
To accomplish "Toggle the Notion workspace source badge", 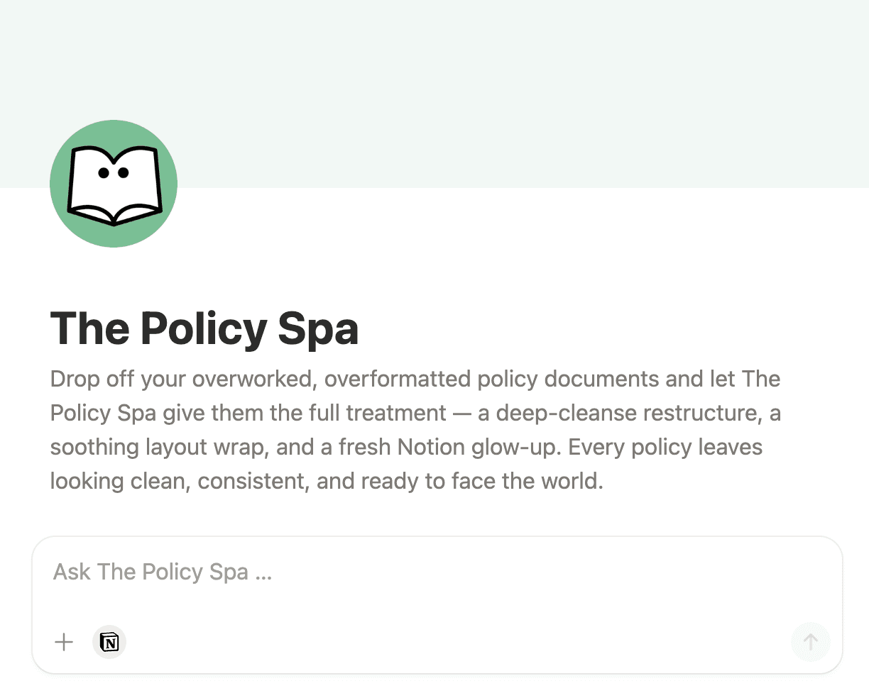I will click(x=109, y=642).
